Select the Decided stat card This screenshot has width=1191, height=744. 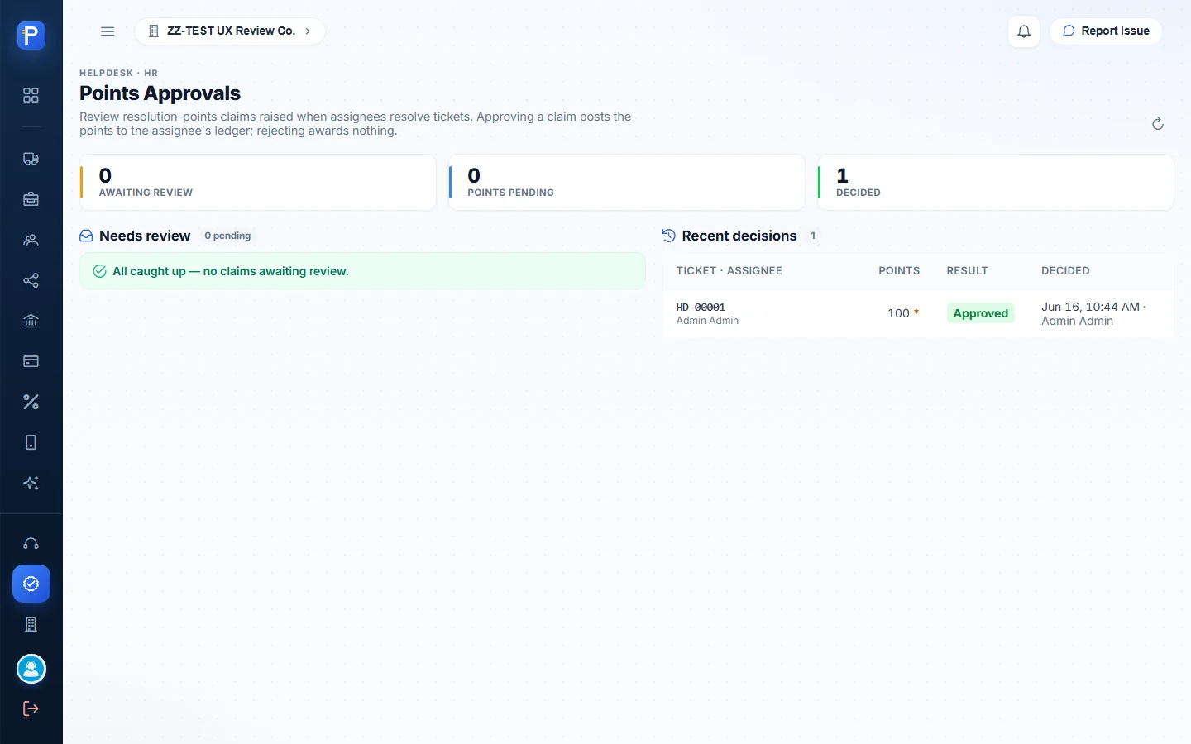point(996,183)
